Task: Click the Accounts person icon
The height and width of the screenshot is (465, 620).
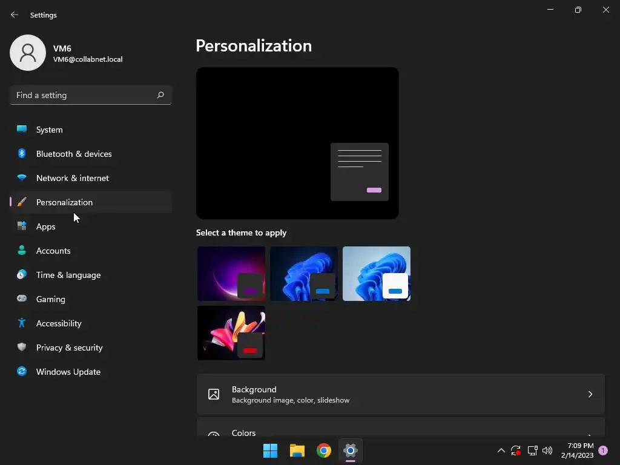Action: click(22, 250)
